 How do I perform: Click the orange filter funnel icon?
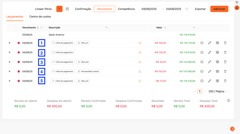pyautogui.click(x=59, y=9)
